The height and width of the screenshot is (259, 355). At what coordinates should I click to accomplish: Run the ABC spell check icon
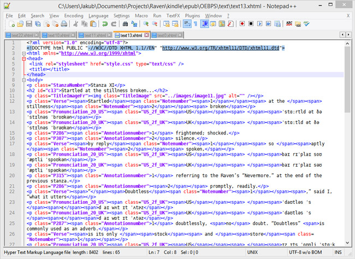point(289,24)
